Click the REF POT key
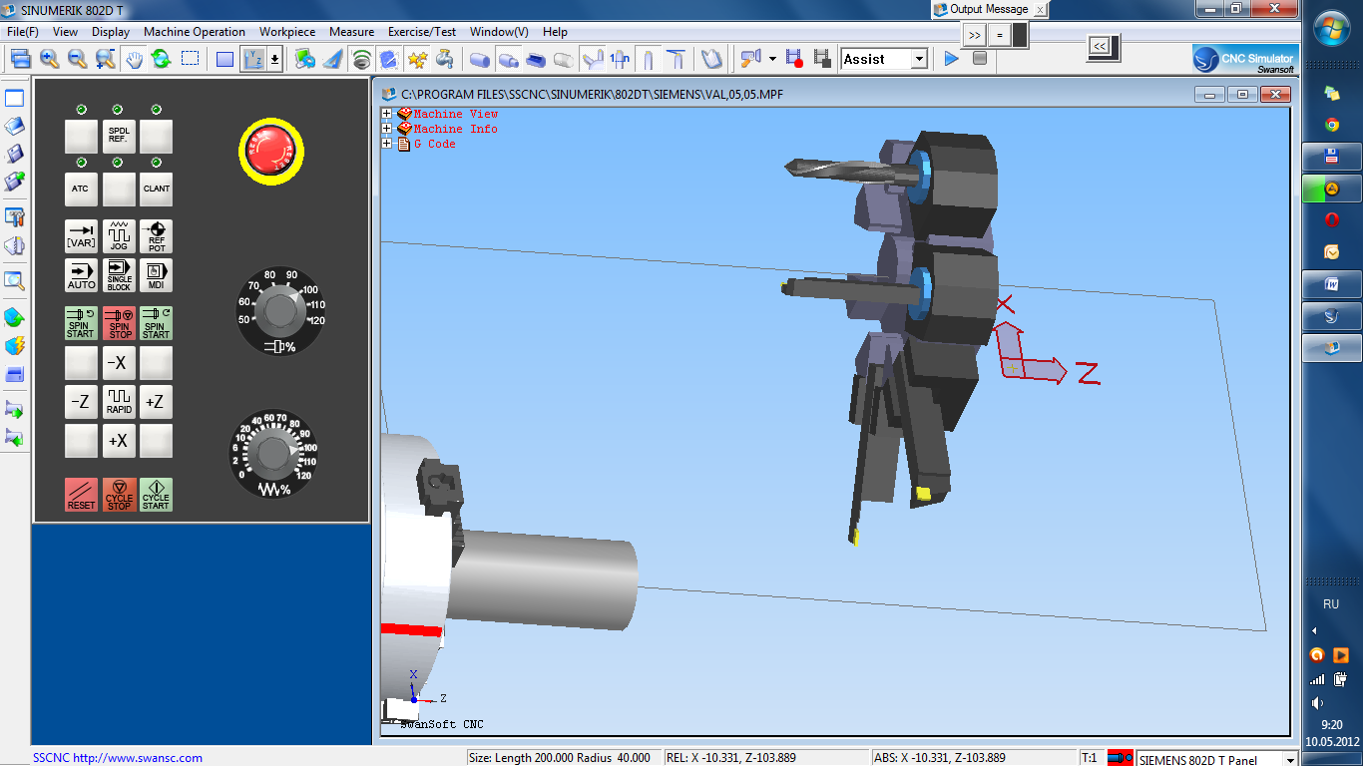 [156, 235]
